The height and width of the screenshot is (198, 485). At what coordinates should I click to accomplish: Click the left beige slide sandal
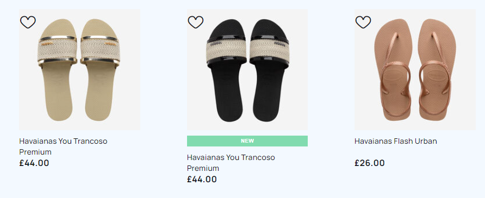(58, 70)
